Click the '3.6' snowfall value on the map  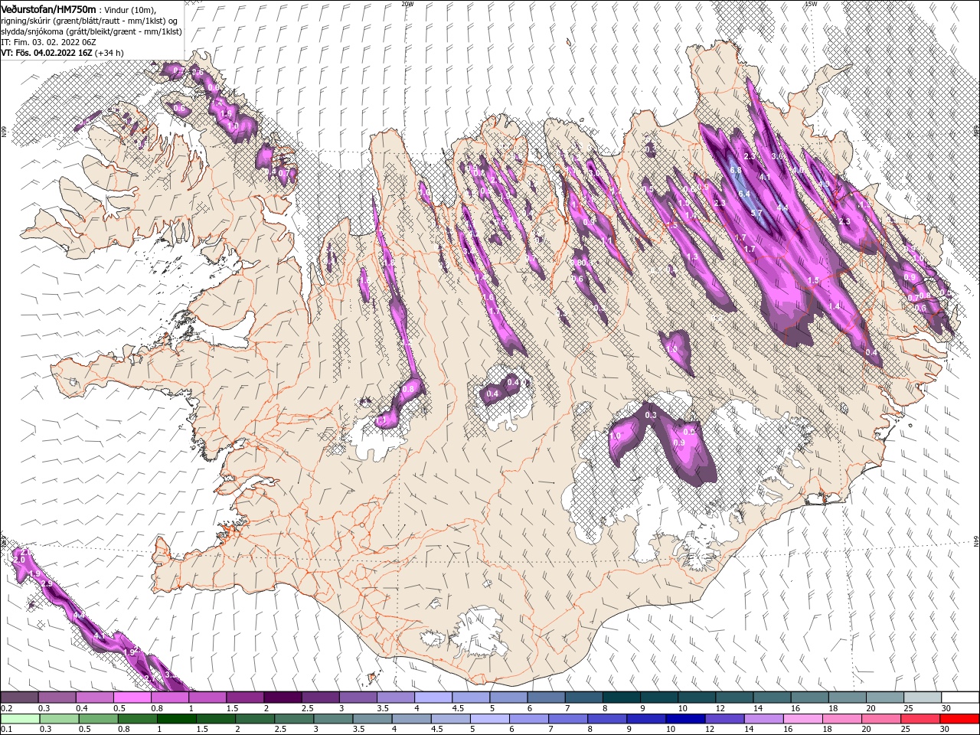tap(778, 156)
